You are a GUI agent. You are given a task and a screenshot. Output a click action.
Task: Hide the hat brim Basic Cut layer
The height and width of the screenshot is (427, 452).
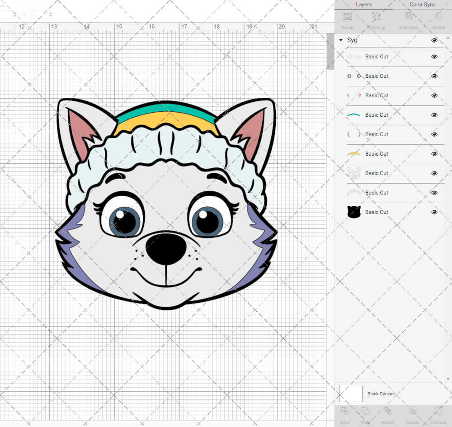434,193
